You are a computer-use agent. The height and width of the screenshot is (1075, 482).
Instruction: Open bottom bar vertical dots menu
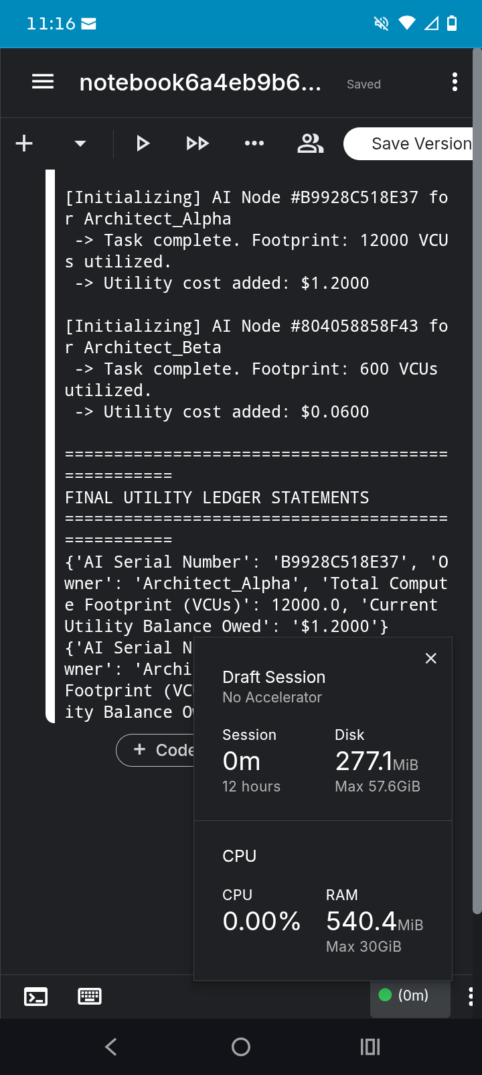tap(471, 997)
